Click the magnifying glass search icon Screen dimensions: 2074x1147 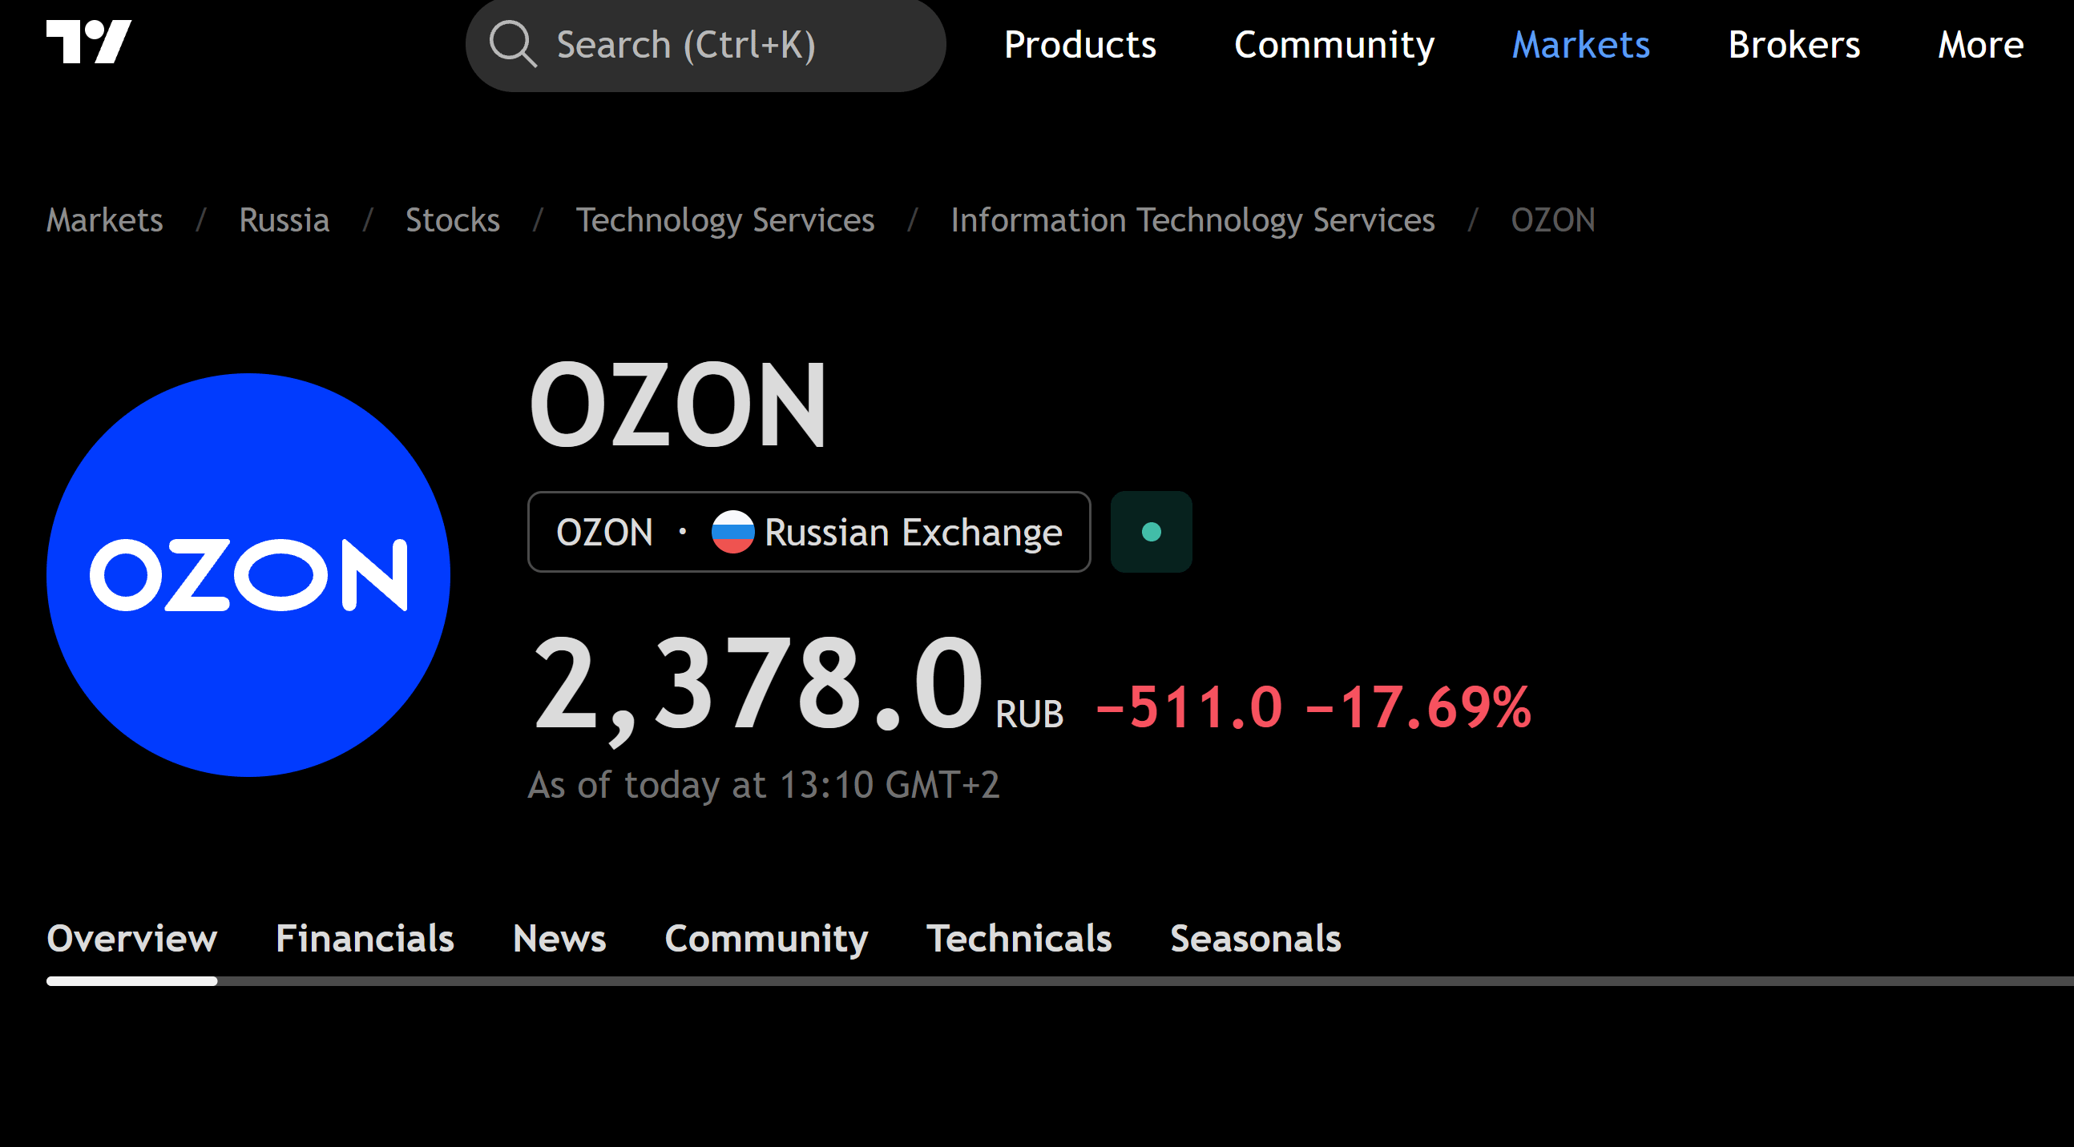tap(513, 43)
